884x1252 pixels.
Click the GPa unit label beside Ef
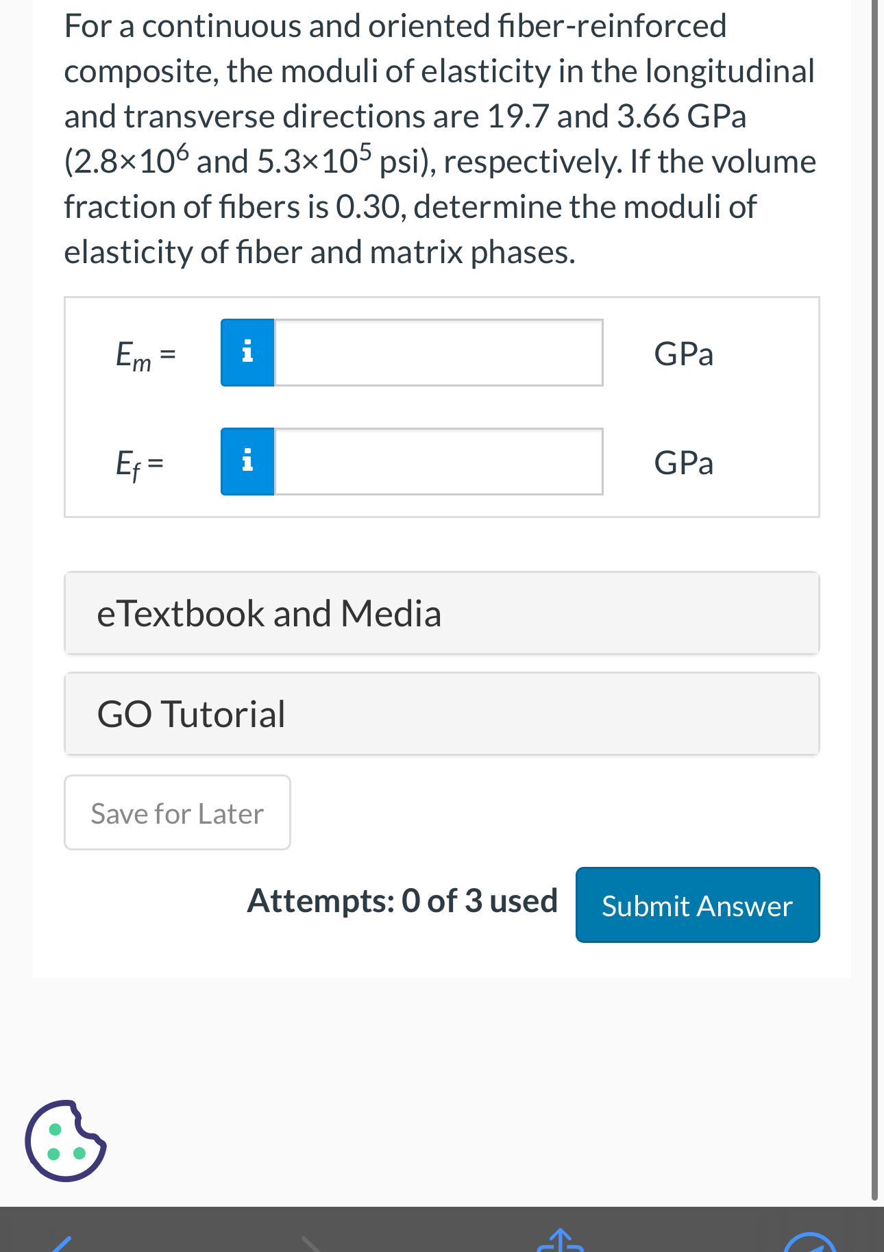click(683, 463)
